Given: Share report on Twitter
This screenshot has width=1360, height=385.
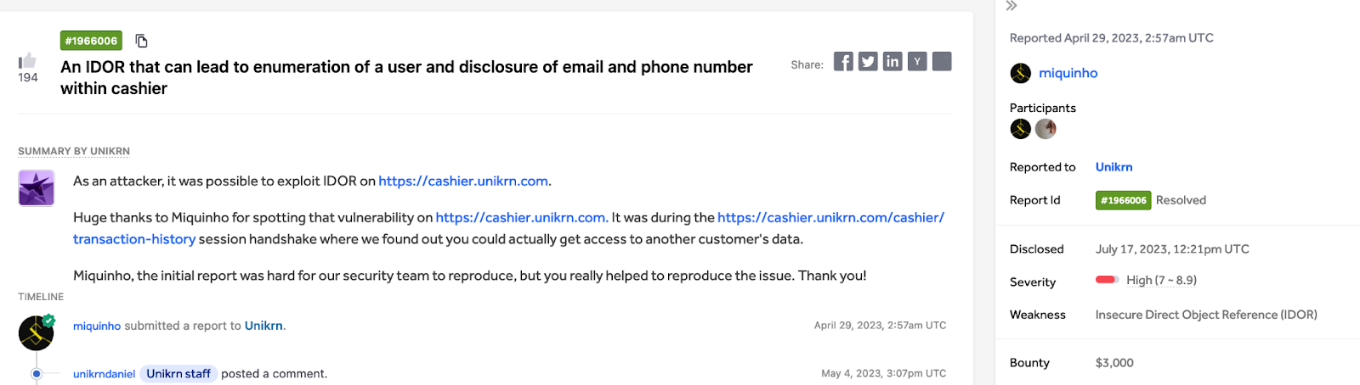Looking at the screenshot, I should point(868,61).
